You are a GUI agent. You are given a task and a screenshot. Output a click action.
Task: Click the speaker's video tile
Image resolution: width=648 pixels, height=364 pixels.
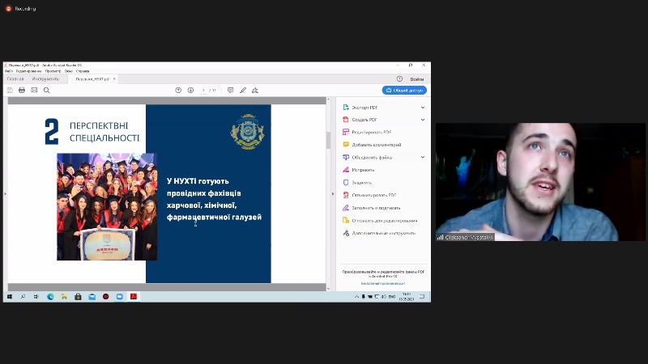coord(540,181)
